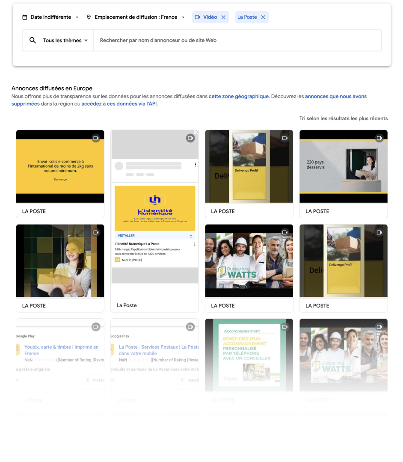Click video icon on second-row Delivengo Profil ad
The width and height of the screenshot is (403, 462).
tap(379, 232)
